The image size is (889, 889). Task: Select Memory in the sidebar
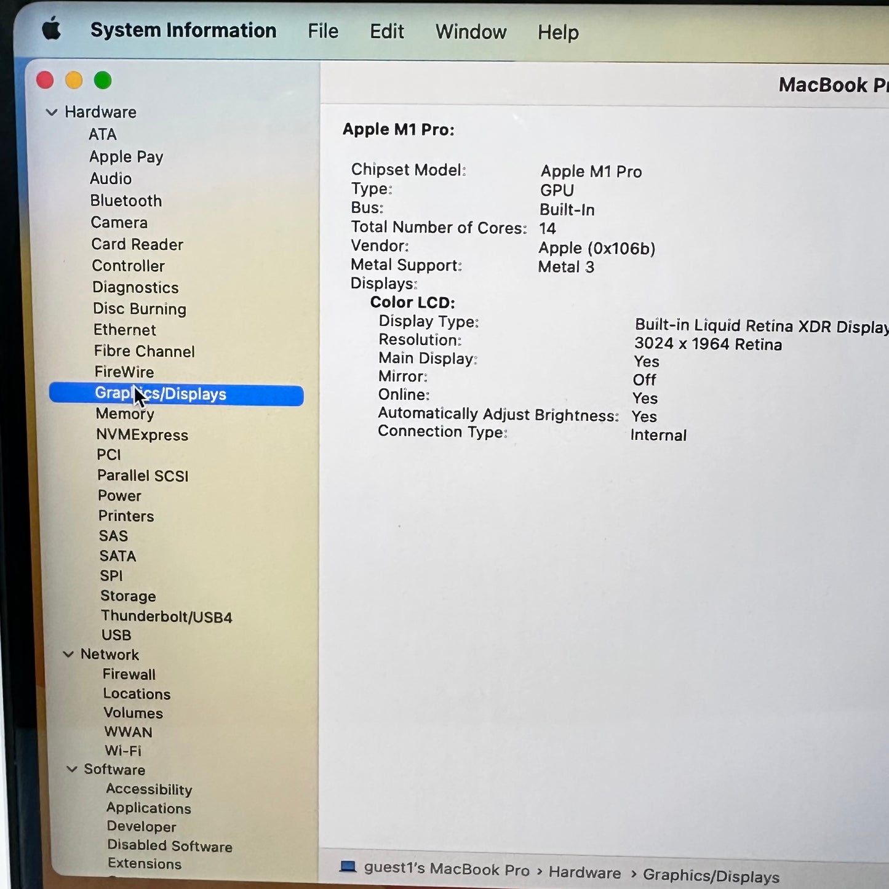125,414
